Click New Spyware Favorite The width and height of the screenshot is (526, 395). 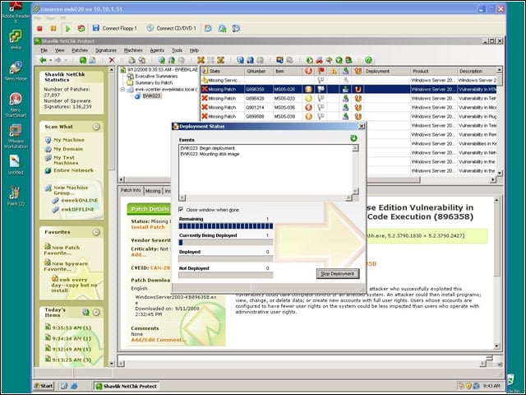point(66,266)
